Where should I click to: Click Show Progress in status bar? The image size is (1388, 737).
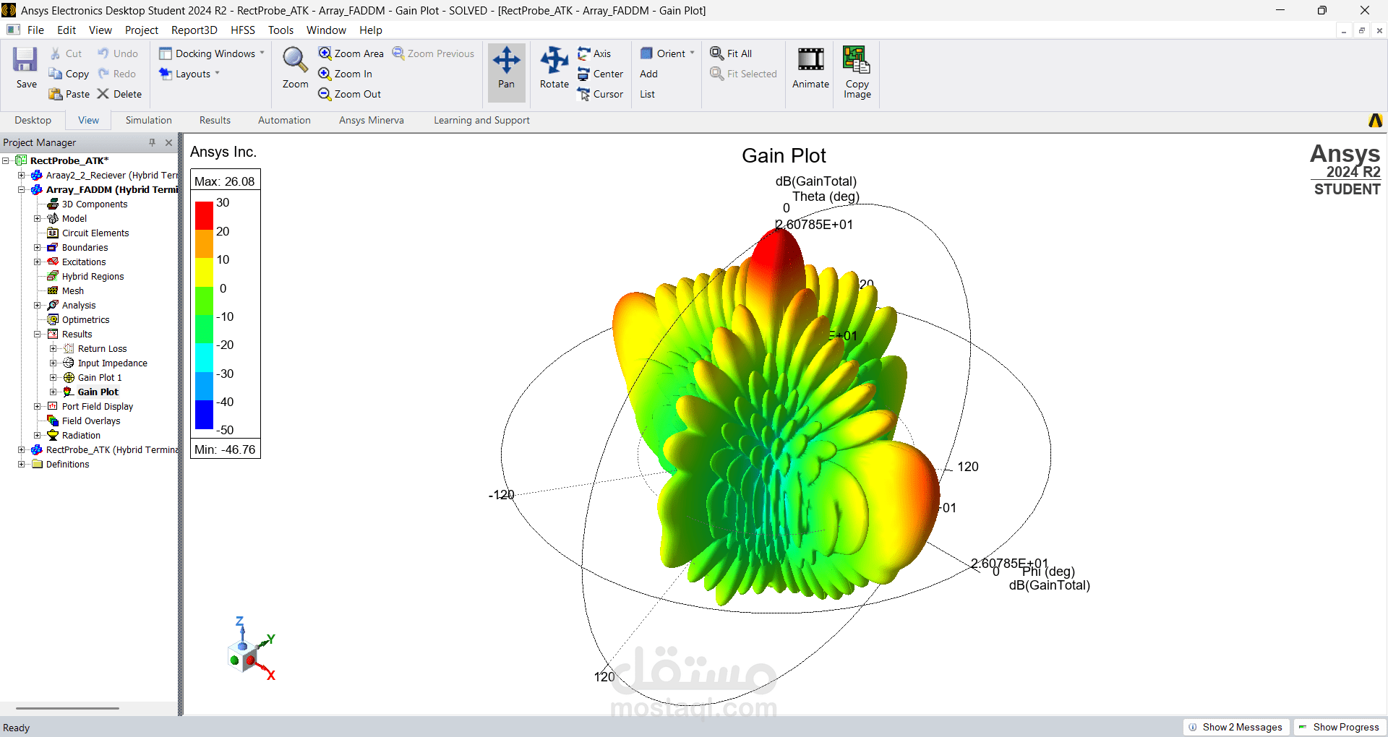pos(1340,727)
